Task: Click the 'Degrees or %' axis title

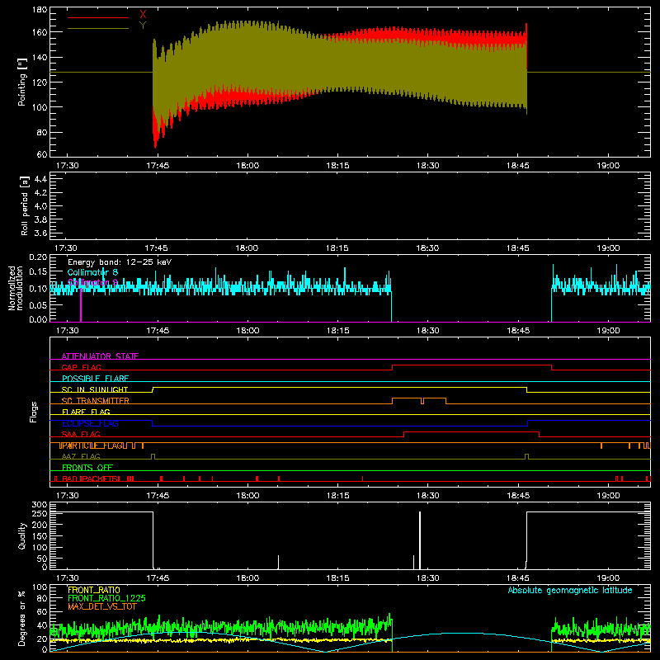Action: pyautogui.click(x=22, y=618)
